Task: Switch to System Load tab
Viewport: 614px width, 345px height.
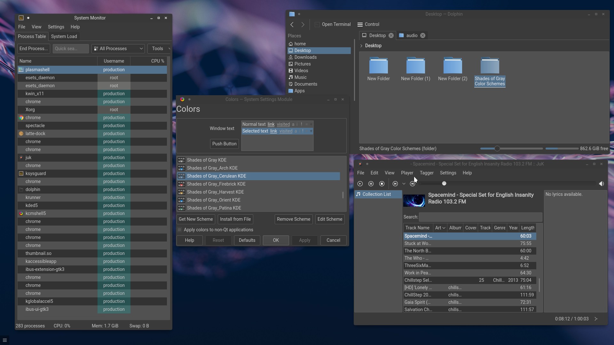Action: point(64,36)
